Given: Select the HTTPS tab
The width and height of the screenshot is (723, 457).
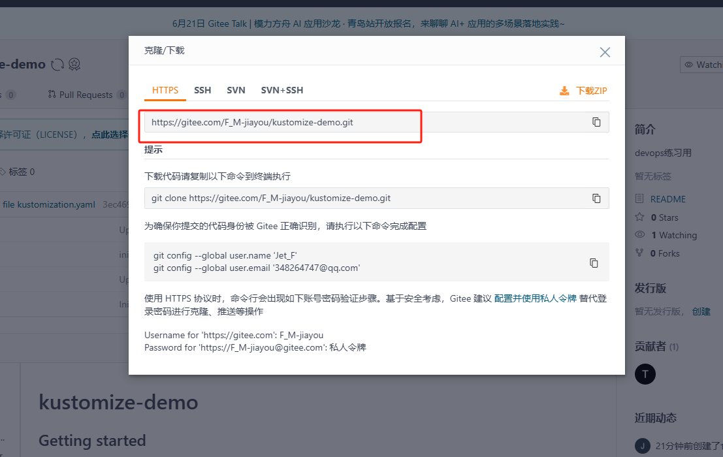Looking at the screenshot, I should click(x=165, y=90).
